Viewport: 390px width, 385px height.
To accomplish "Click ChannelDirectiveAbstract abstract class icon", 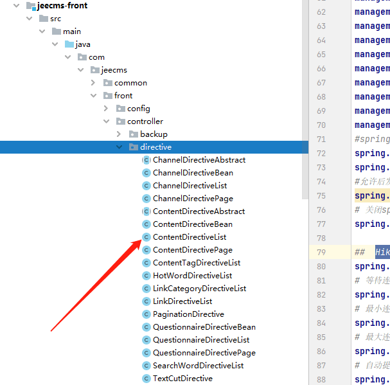I will [x=146, y=160].
